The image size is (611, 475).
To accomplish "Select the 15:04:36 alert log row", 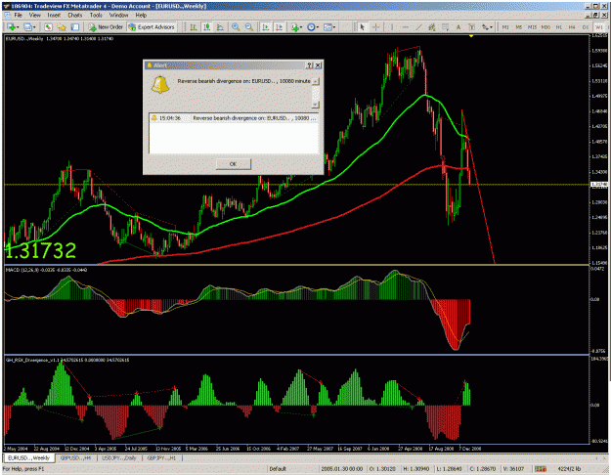I will click(234, 117).
